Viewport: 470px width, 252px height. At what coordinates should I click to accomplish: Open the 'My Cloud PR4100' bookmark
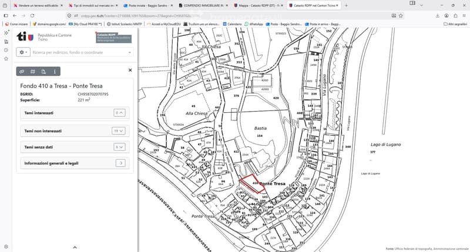tap(85, 24)
